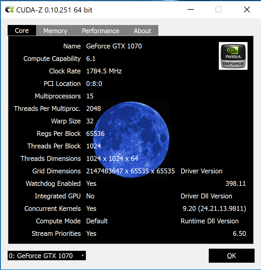Viewport: 261px width, 270px height.
Task: Click the maximize window button
Action: pyautogui.click(x=218, y=10)
